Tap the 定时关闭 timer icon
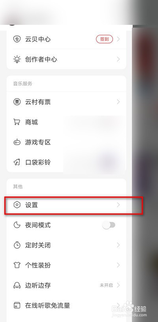Screen dimensions: 158x322 click(17, 245)
